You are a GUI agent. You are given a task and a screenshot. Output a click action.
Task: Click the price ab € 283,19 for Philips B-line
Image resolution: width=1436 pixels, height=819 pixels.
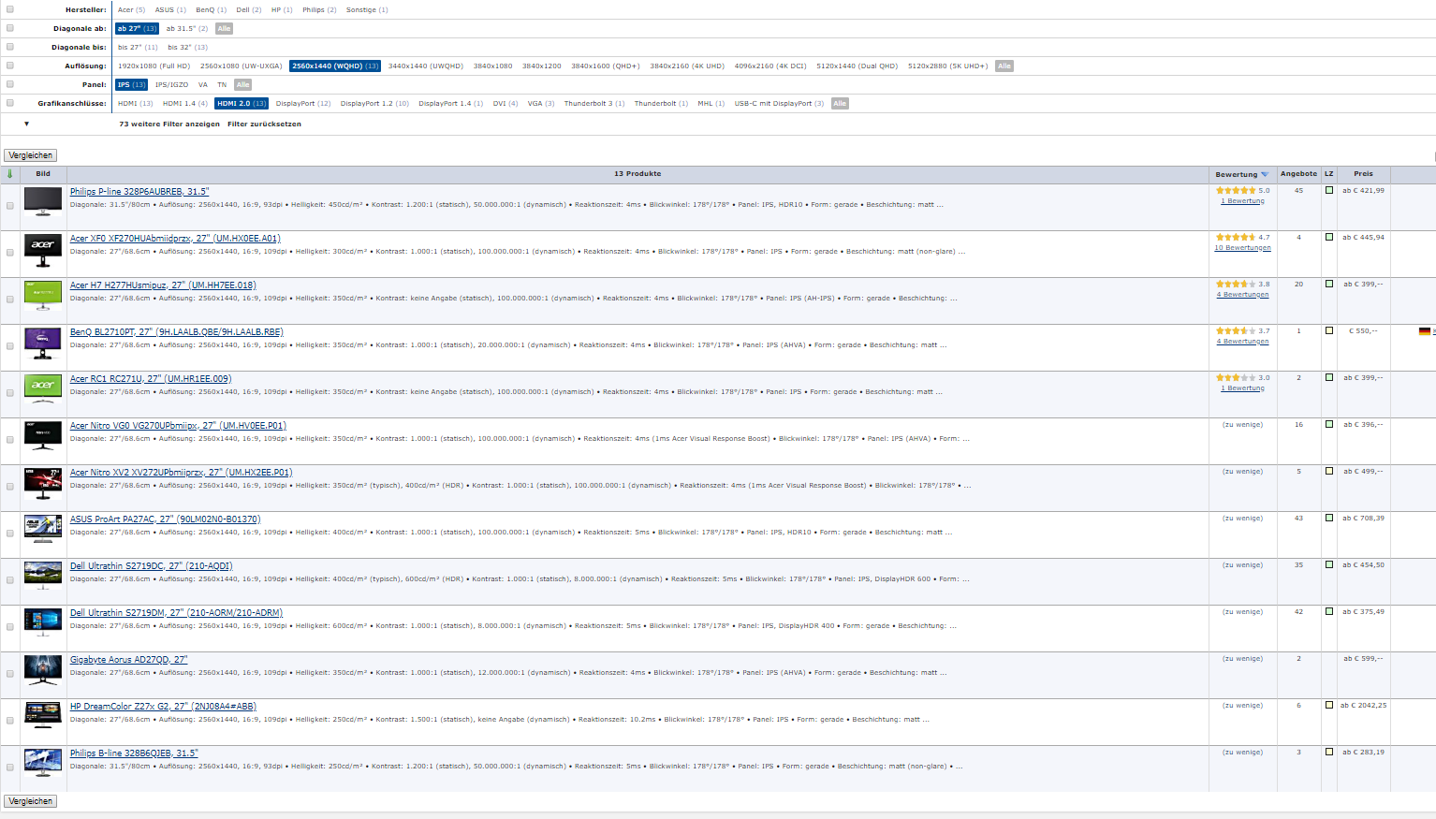click(x=1363, y=753)
